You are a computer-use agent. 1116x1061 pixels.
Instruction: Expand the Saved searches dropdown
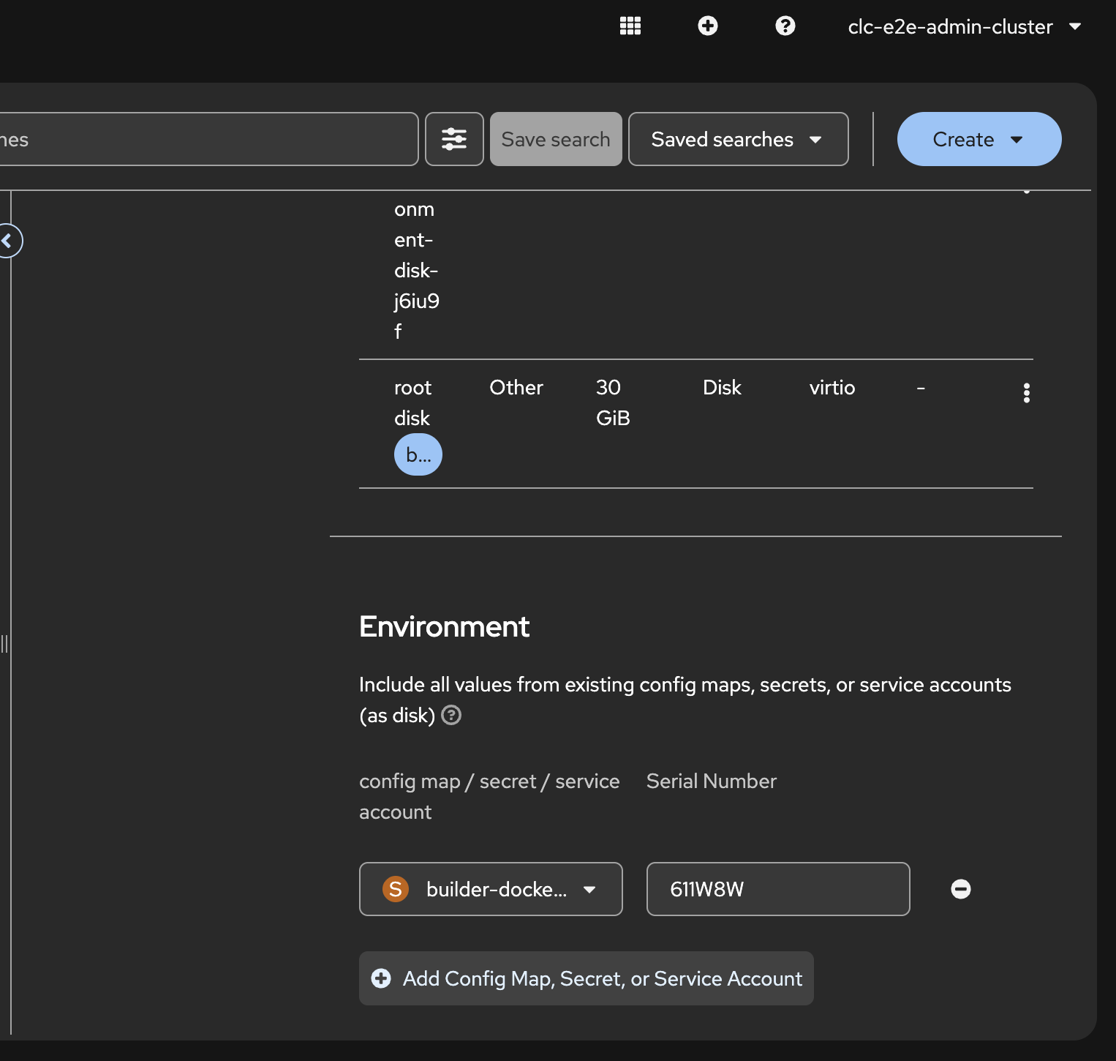(x=738, y=139)
